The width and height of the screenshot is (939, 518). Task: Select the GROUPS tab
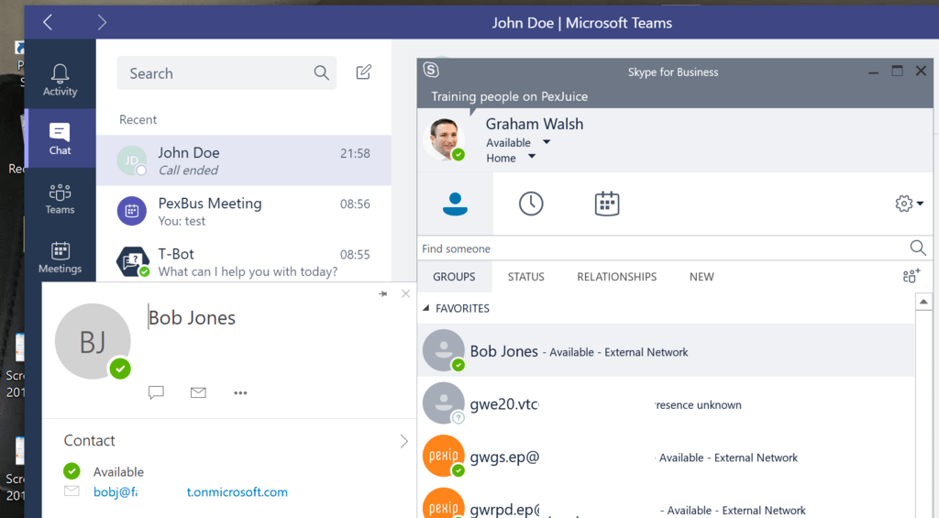[x=454, y=277]
